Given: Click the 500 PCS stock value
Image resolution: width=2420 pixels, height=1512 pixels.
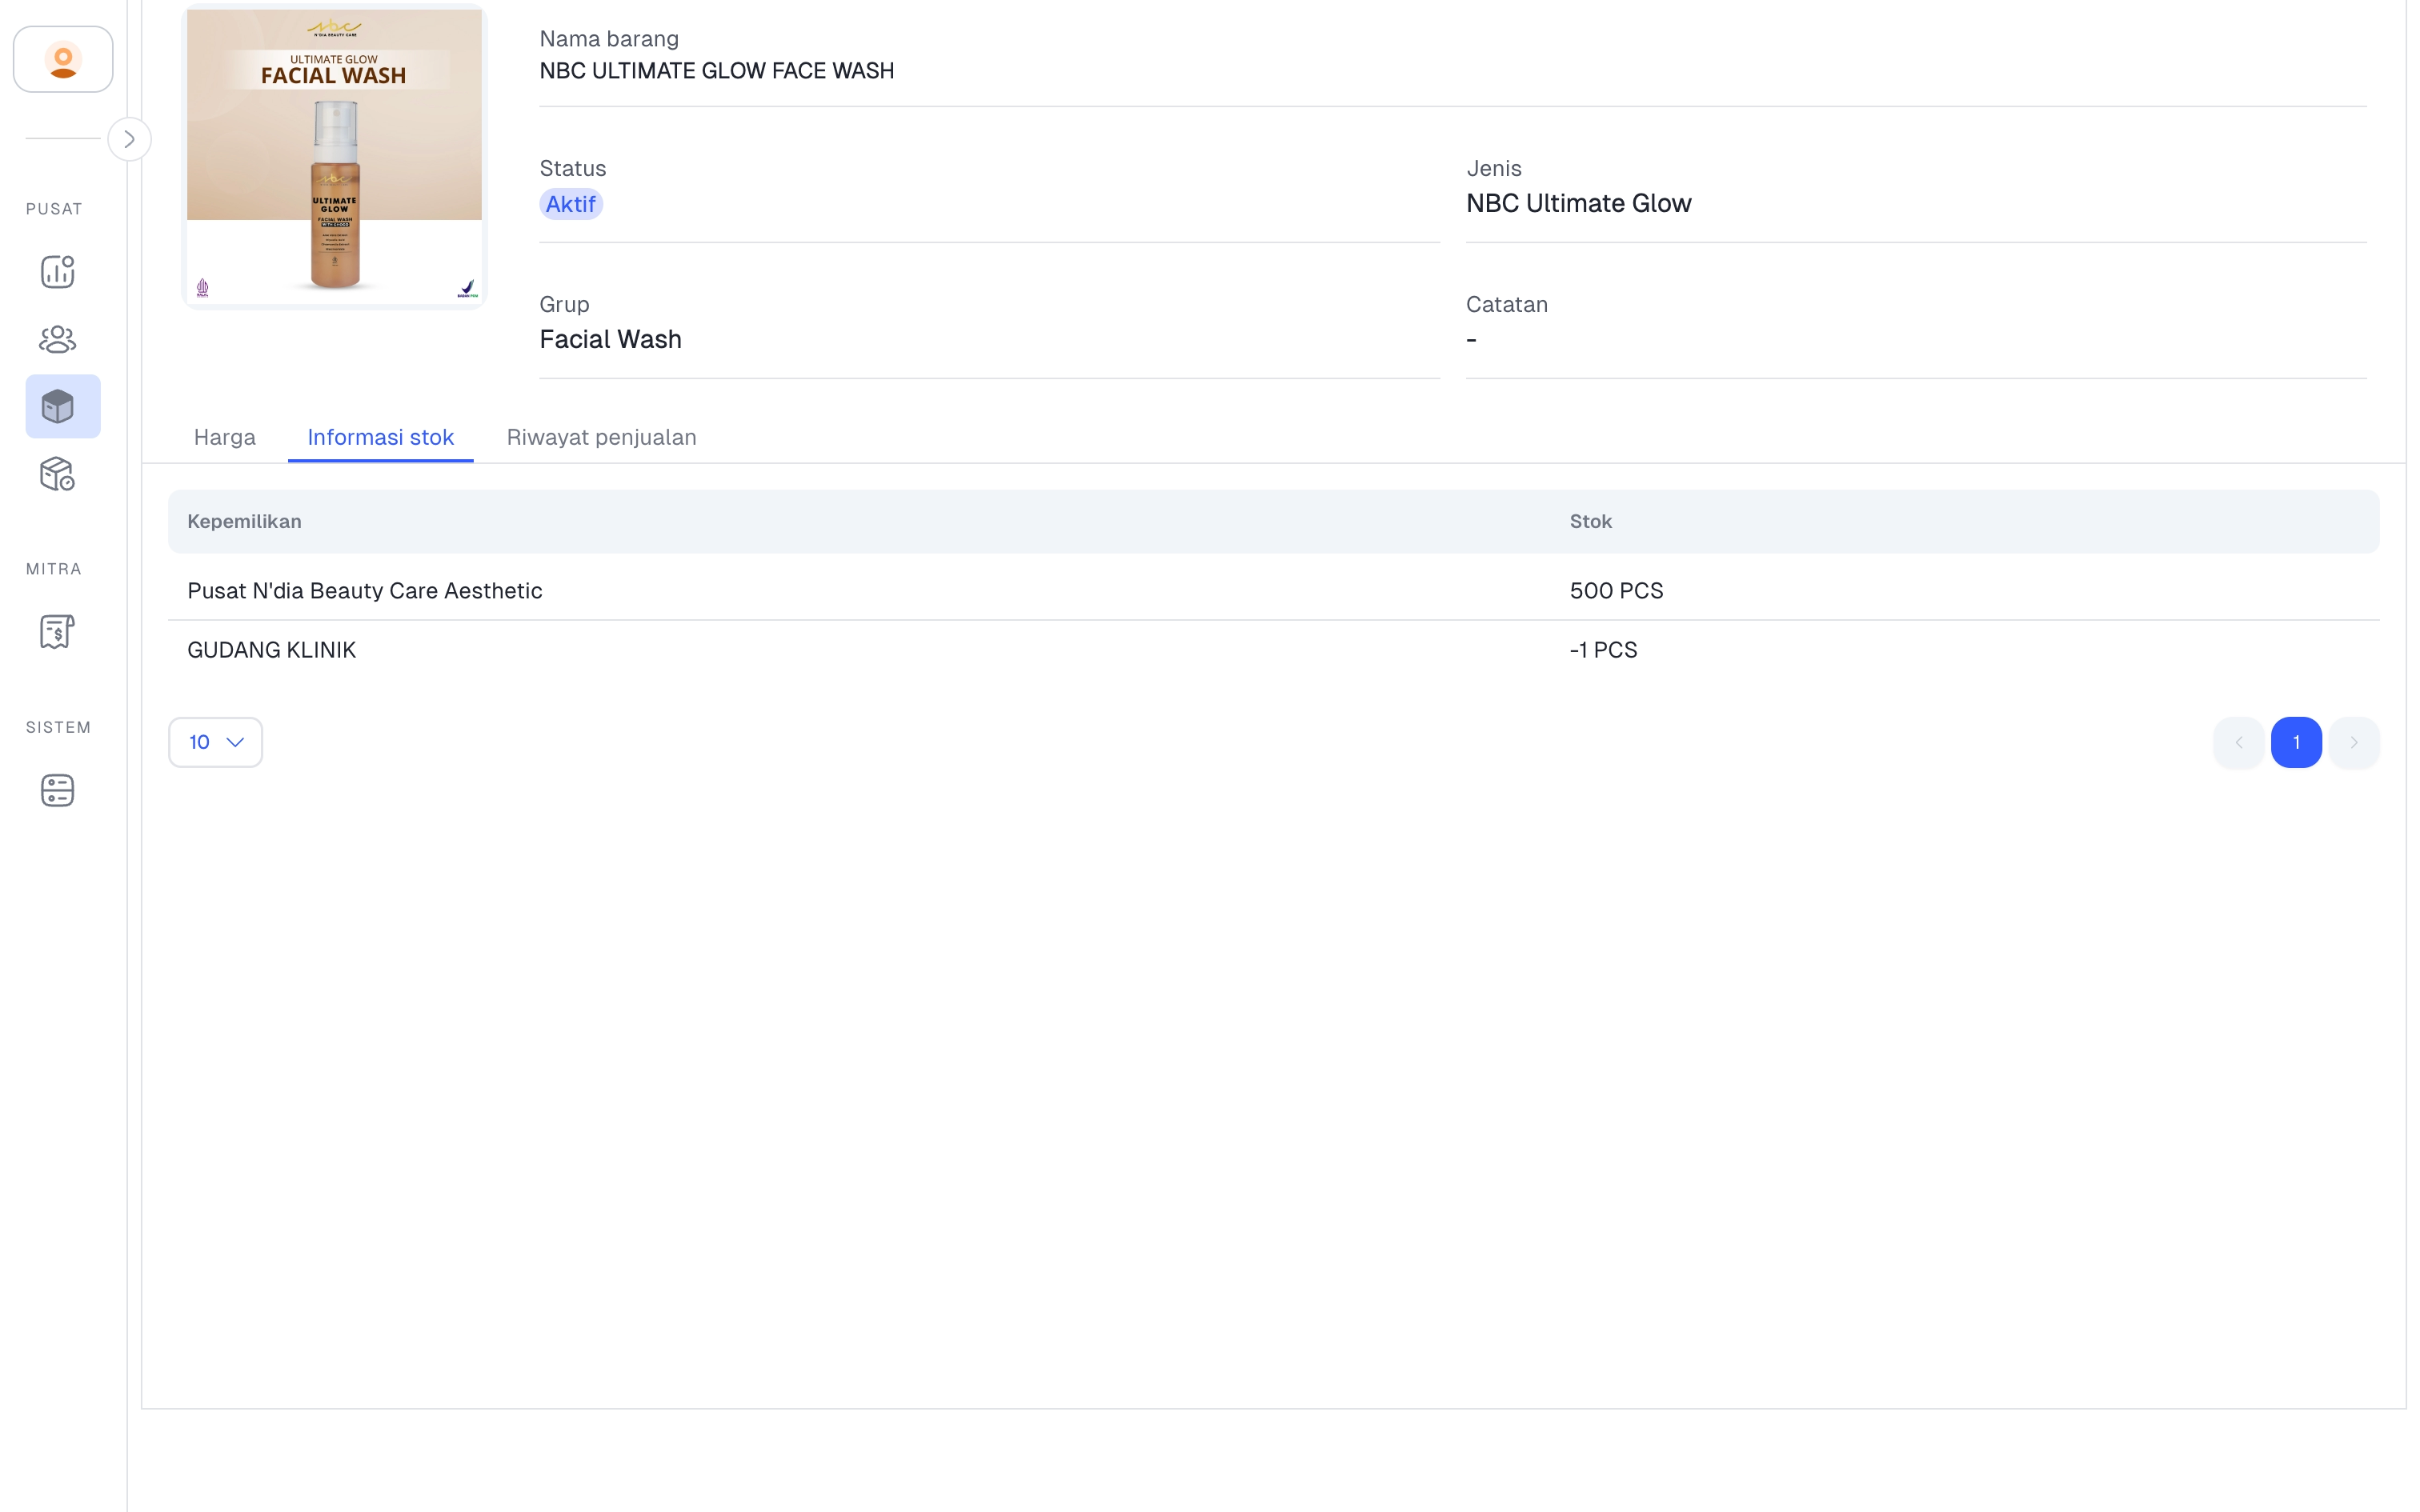Looking at the screenshot, I should pos(1616,590).
